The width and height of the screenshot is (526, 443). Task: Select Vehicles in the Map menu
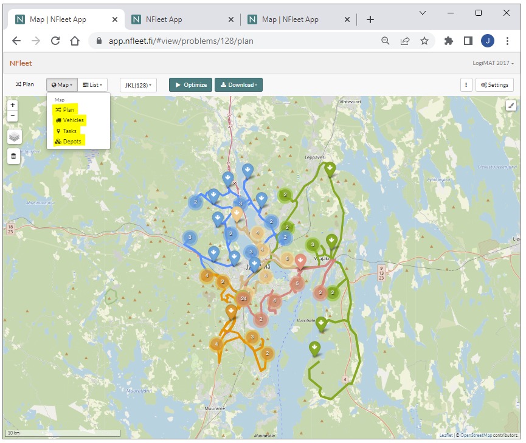point(69,120)
